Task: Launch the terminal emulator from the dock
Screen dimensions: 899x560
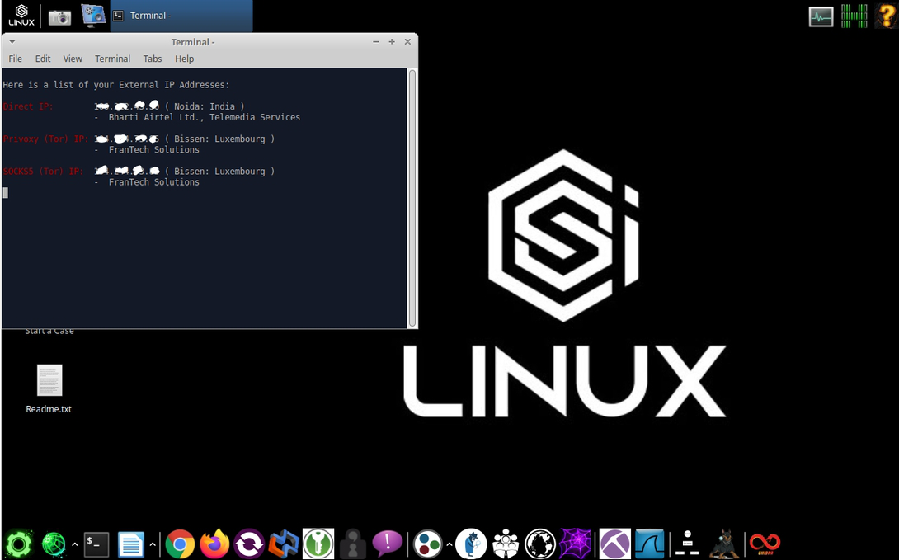Action: 96,544
